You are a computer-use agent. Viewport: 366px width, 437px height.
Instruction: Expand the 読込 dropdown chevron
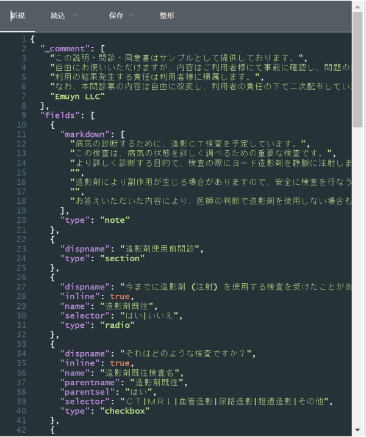pos(75,15)
